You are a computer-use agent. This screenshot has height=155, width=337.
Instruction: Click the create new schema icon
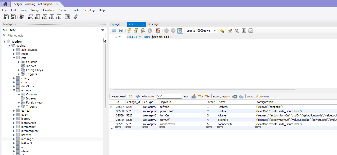click(30, 17)
